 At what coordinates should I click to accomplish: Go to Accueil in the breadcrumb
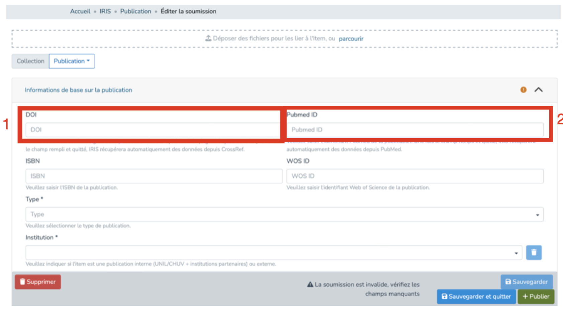[80, 11]
